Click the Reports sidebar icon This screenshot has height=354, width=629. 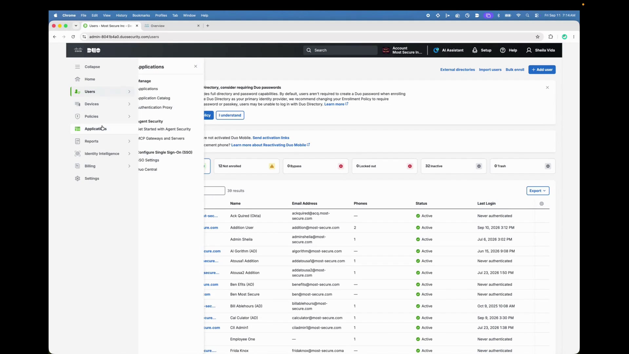(77, 141)
